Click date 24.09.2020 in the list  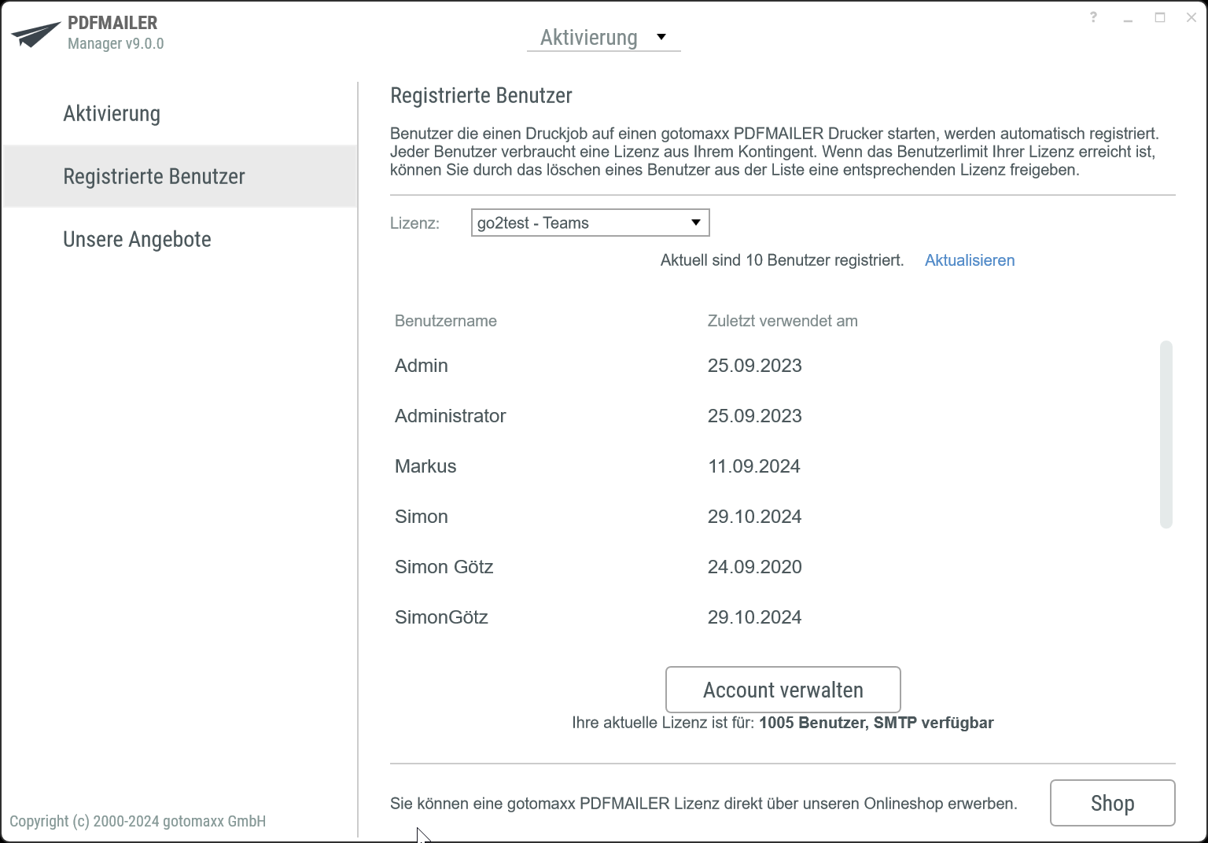tap(754, 567)
